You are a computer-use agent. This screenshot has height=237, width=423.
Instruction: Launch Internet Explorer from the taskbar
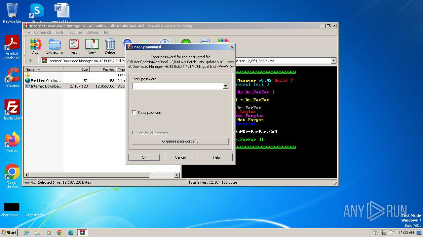[26, 233]
